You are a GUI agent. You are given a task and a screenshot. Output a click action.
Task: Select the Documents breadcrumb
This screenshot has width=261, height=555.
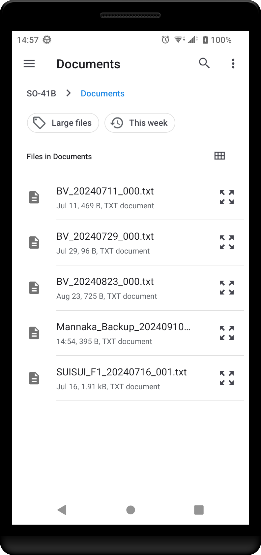102,93
